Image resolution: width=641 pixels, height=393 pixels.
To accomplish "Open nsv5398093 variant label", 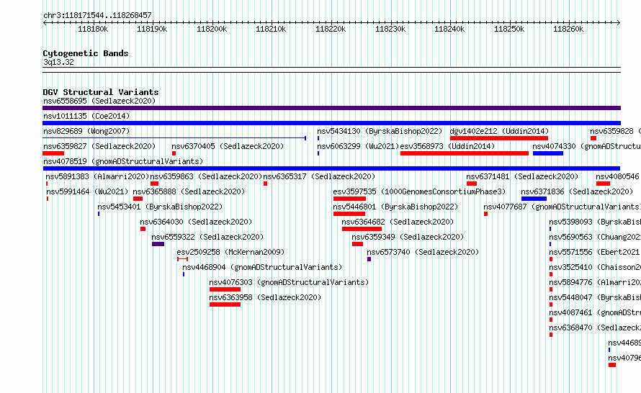I will click(x=595, y=222).
